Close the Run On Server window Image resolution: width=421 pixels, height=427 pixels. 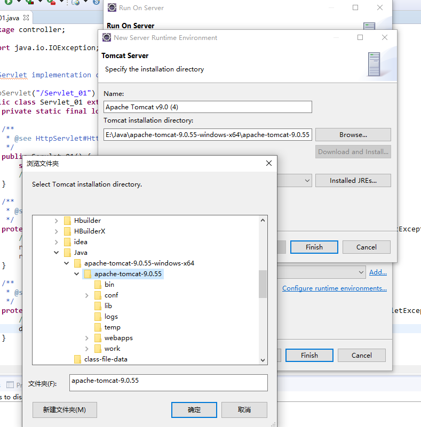[x=380, y=7]
